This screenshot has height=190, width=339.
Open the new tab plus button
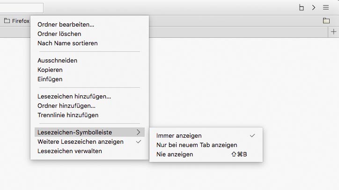tap(333, 32)
